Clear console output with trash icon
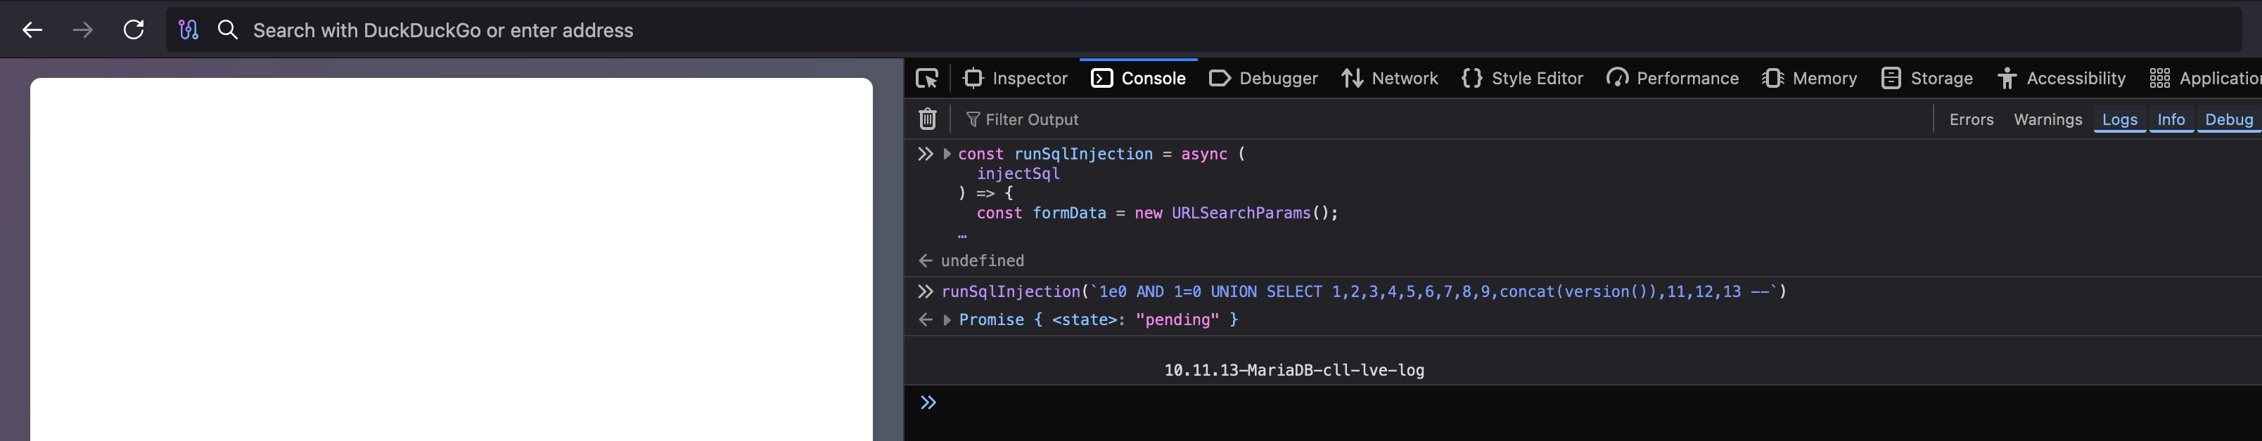2262x441 pixels. (x=927, y=119)
